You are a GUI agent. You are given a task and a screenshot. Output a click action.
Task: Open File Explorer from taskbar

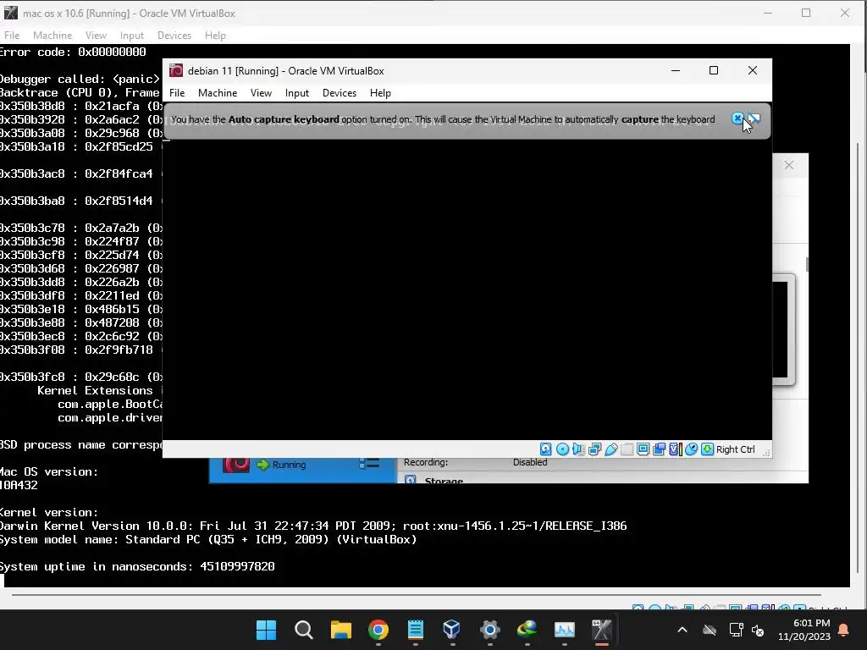click(341, 630)
